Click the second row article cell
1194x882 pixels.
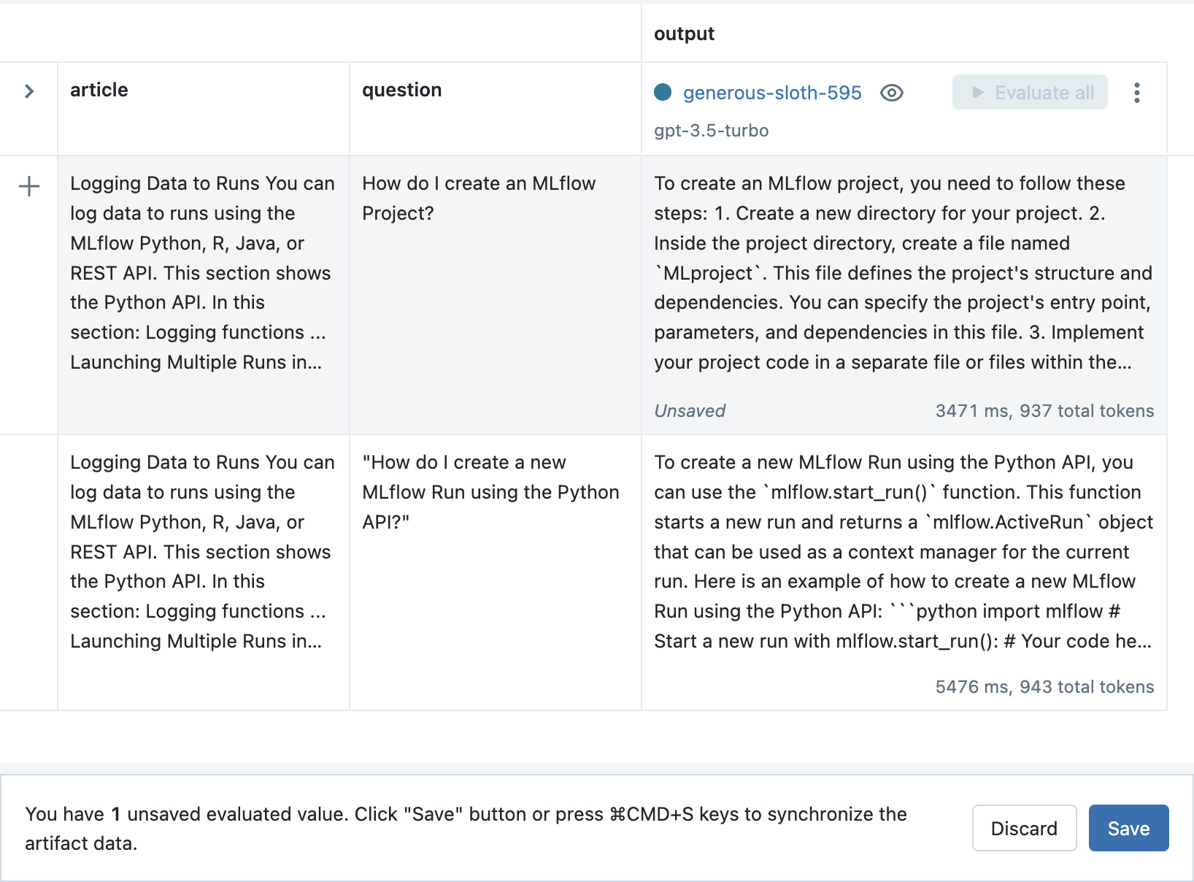[202, 552]
